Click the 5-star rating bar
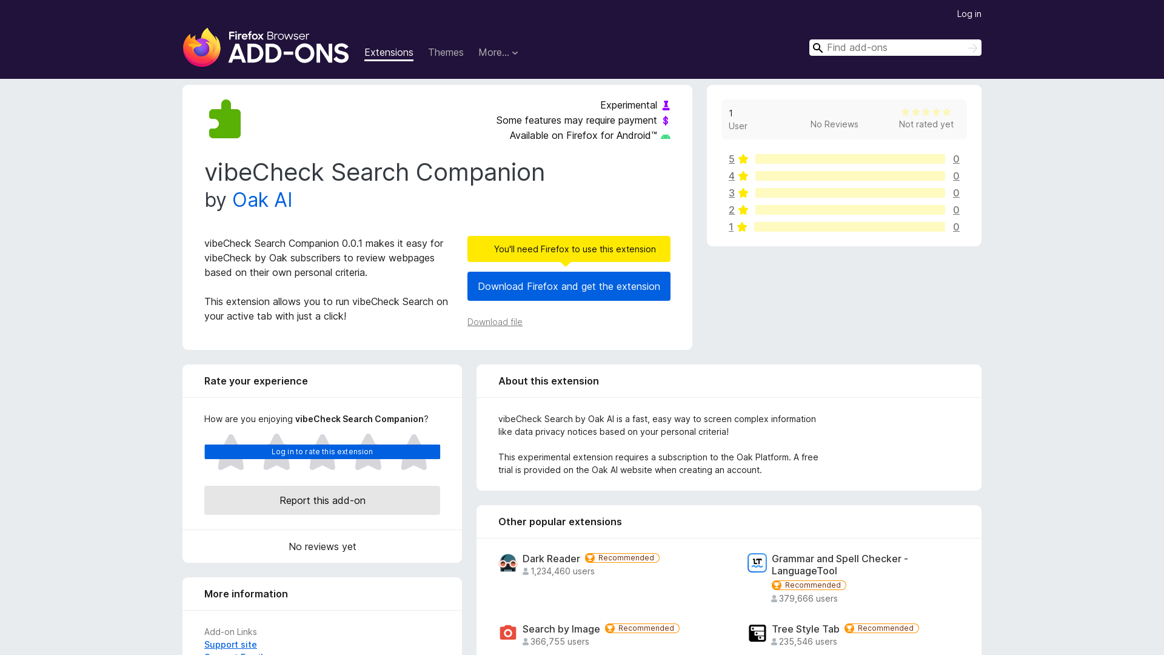 (850, 159)
